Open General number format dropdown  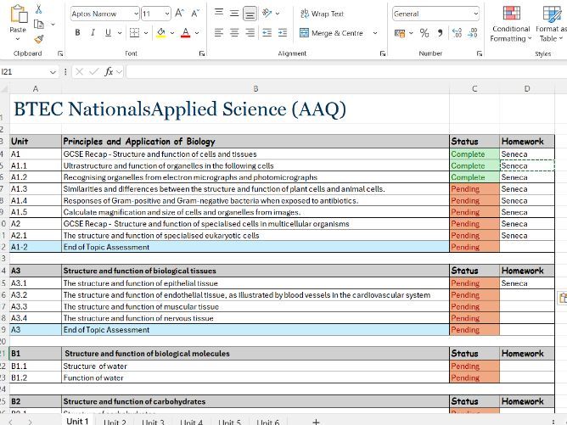pyautogui.click(x=475, y=14)
